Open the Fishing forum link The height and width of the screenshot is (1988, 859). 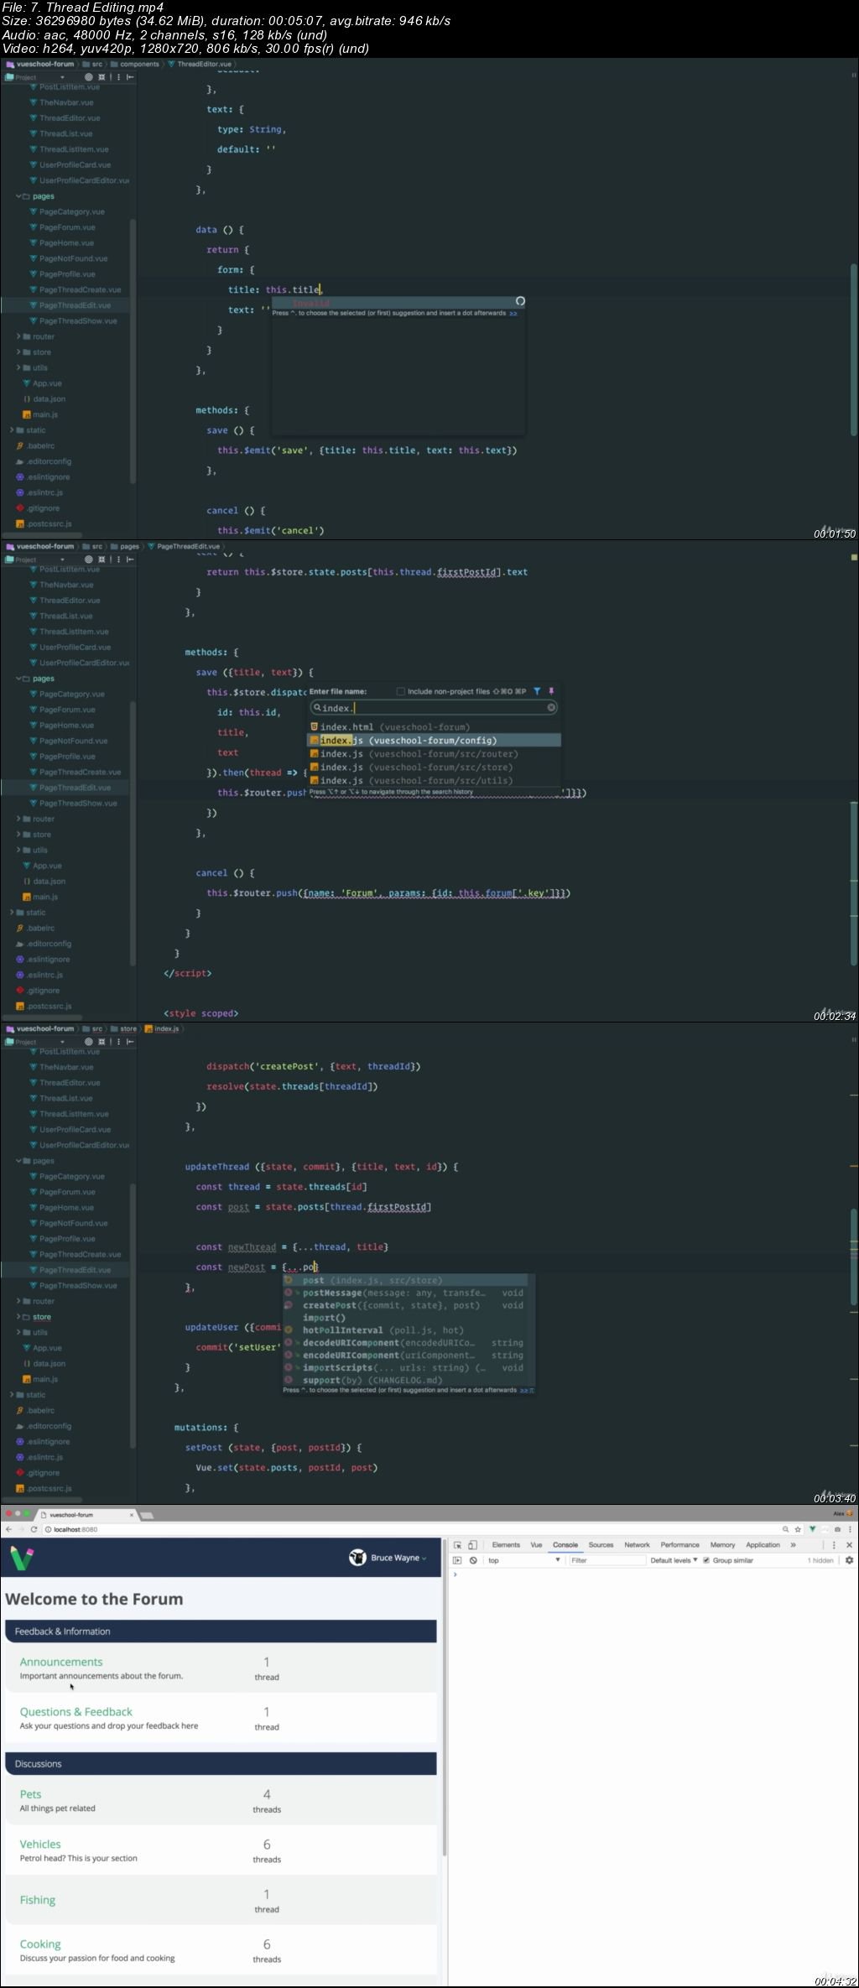pyautogui.click(x=38, y=1900)
